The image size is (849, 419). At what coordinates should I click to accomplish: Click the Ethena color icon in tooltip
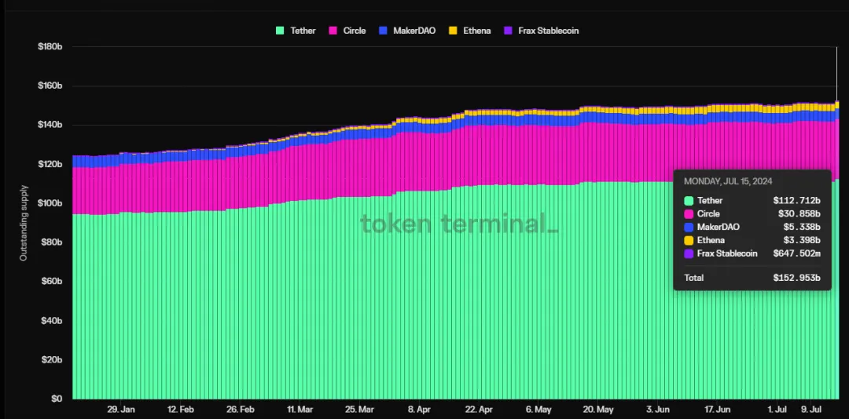tap(689, 240)
